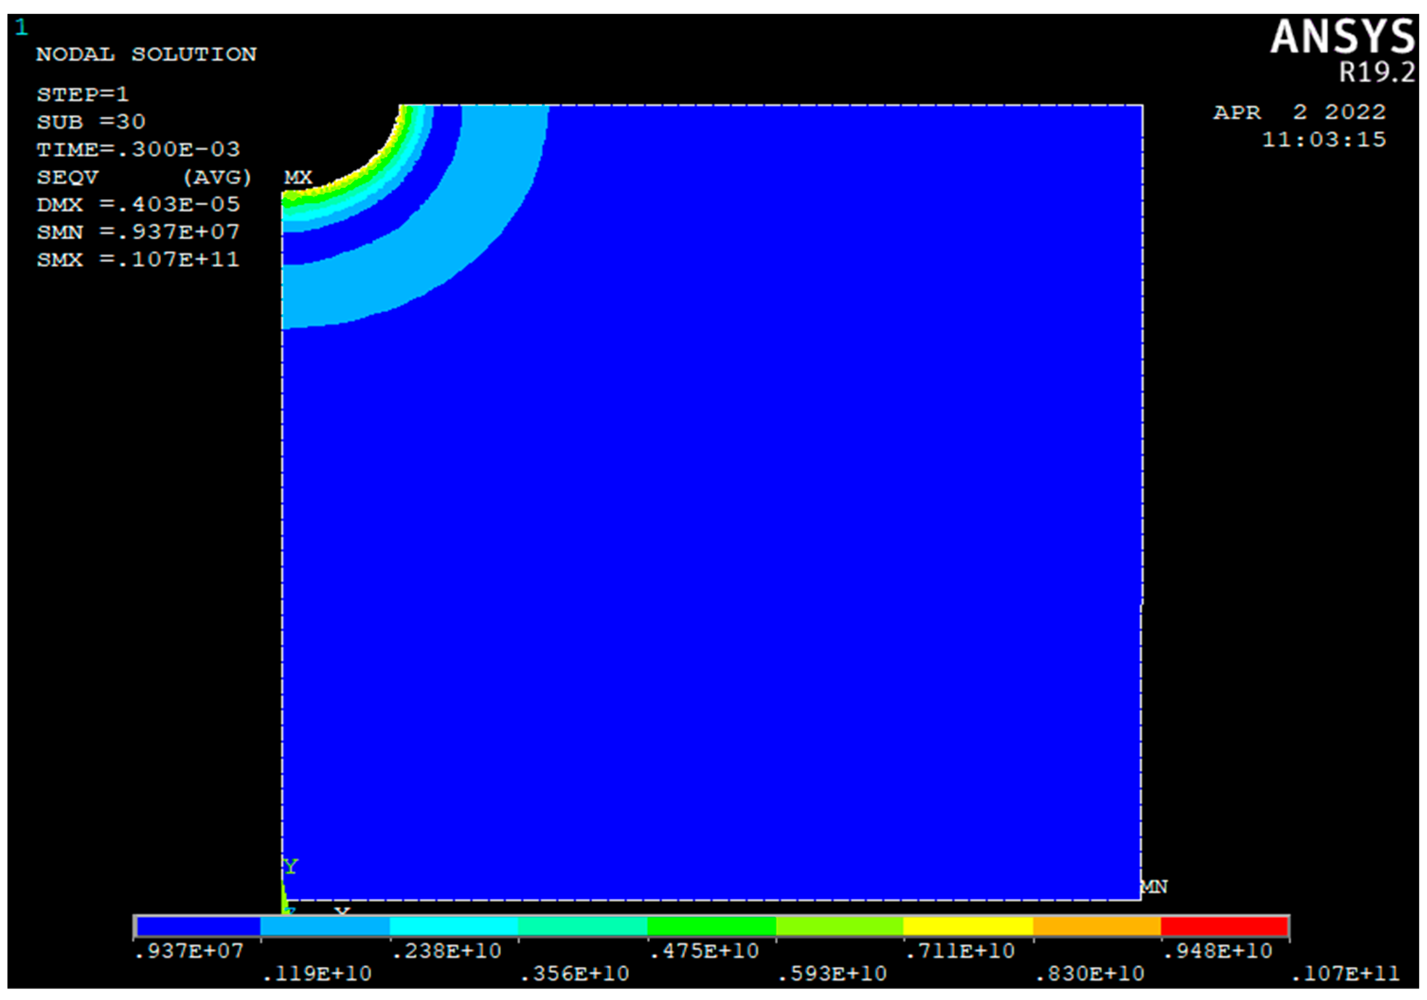Click the TIME=.300E-03 label

point(138,149)
